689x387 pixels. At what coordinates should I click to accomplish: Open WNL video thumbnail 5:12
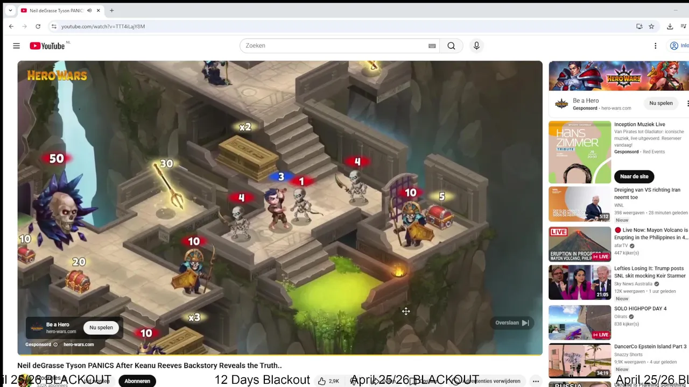click(x=580, y=204)
